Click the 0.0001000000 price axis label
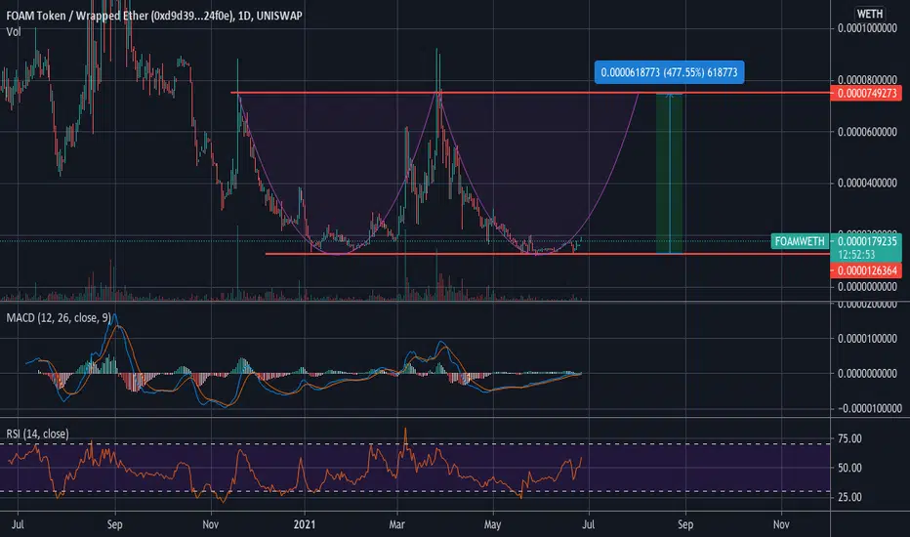 (867, 28)
